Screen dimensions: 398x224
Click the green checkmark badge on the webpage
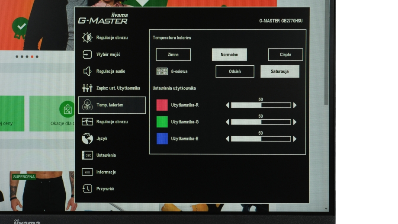pos(21,27)
